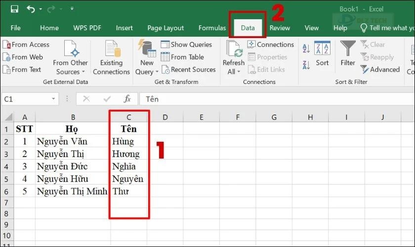Select row 1 header
The height and width of the screenshot is (247, 415).
pos(6,129)
